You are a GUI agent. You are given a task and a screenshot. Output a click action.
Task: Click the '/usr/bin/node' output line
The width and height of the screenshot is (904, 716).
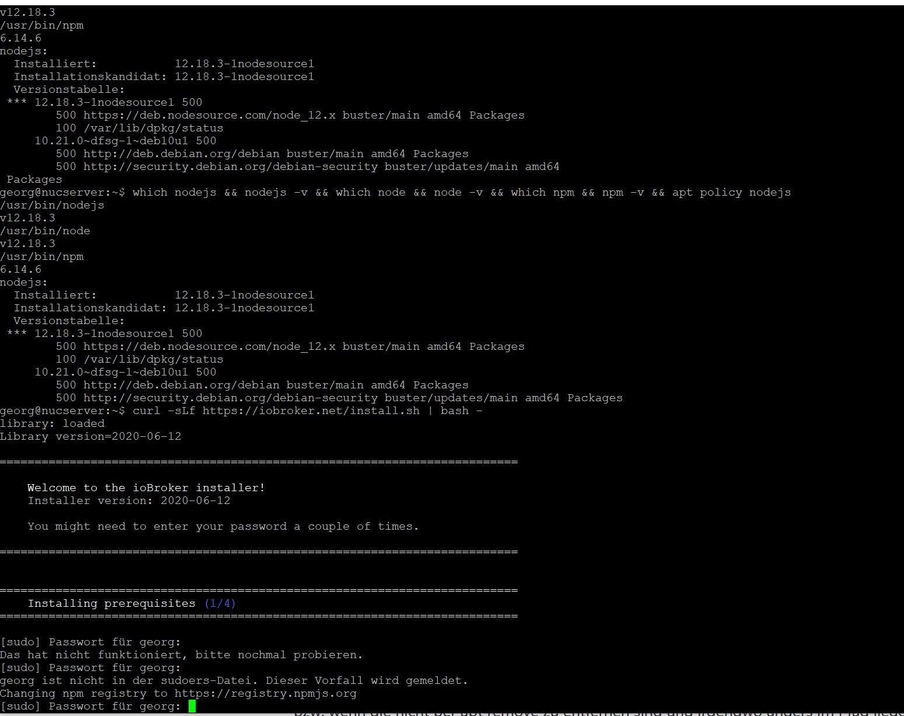pyautogui.click(x=45, y=231)
